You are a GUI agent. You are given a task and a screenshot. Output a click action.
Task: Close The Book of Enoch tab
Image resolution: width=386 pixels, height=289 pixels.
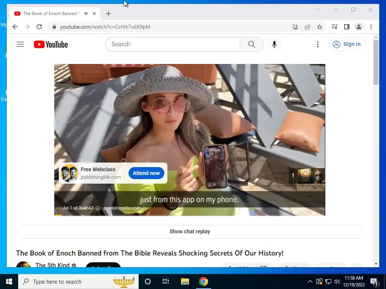click(94, 14)
